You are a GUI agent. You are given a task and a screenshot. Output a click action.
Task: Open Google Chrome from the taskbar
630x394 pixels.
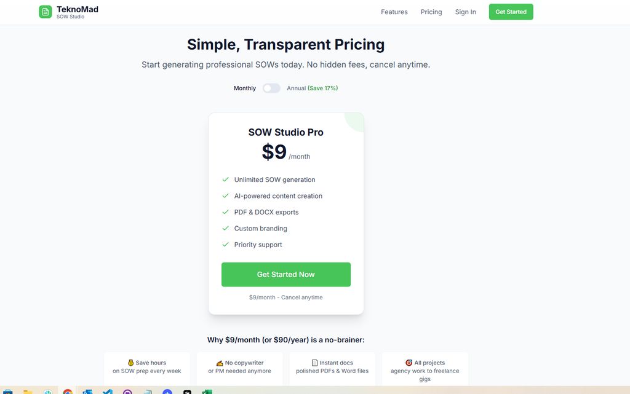click(x=68, y=391)
